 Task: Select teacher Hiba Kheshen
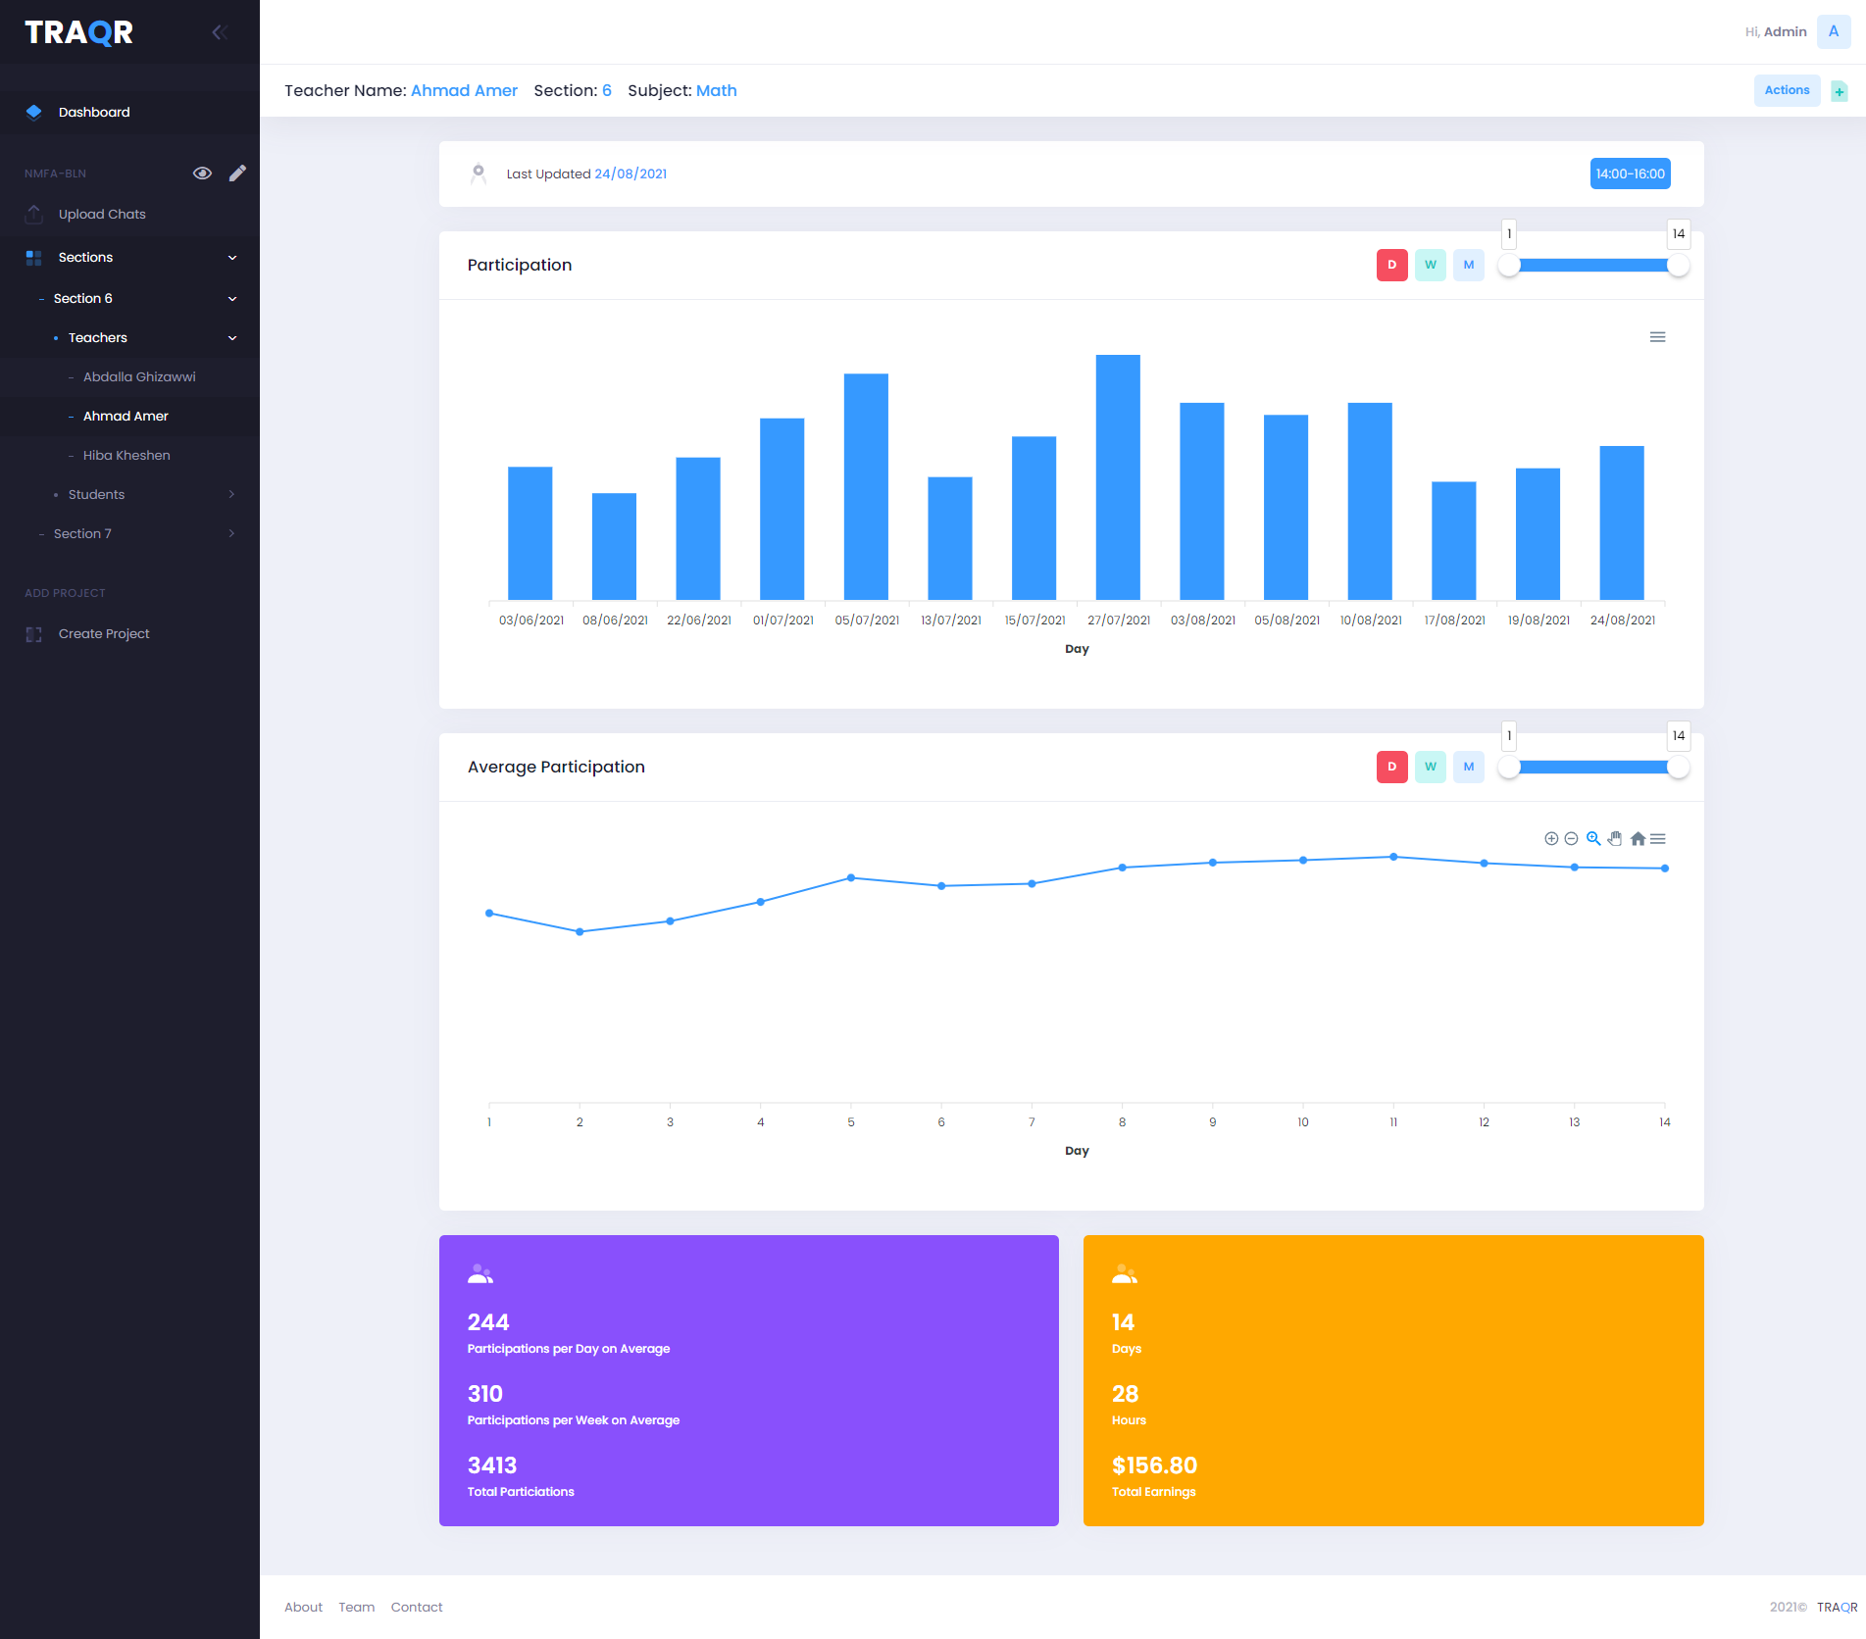129,456
